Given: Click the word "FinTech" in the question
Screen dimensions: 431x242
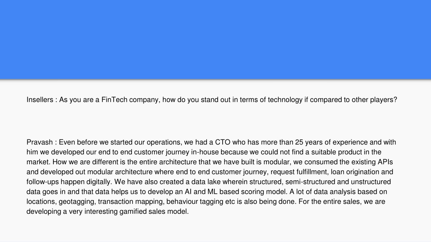Looking at the screenshot, I should (x=114, y=100).
